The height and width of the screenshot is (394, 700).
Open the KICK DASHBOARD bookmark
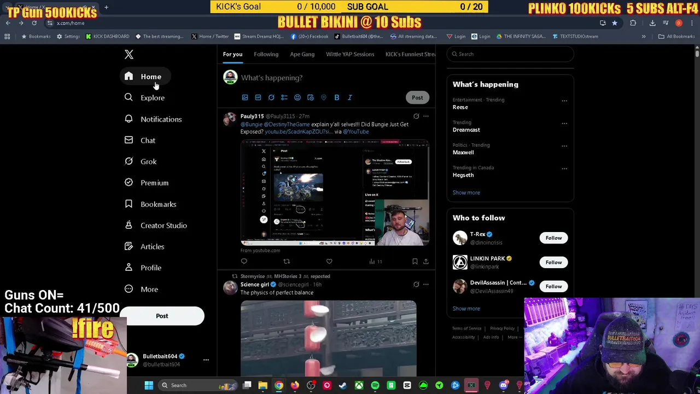[107, 37]
